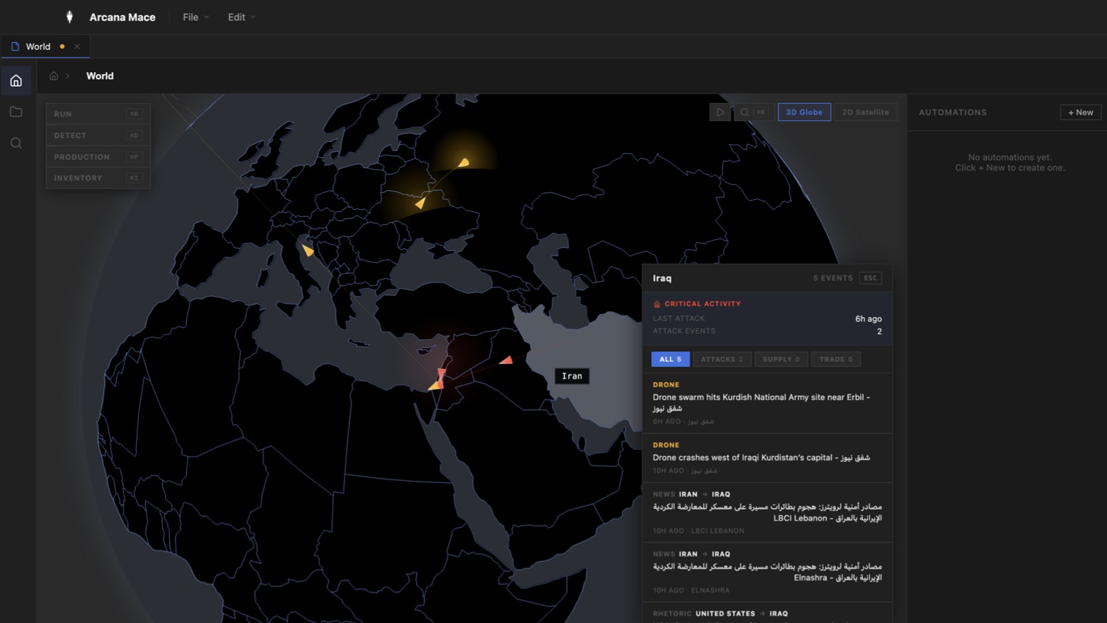Dismiss the Iraq panel with ESC

870,278
